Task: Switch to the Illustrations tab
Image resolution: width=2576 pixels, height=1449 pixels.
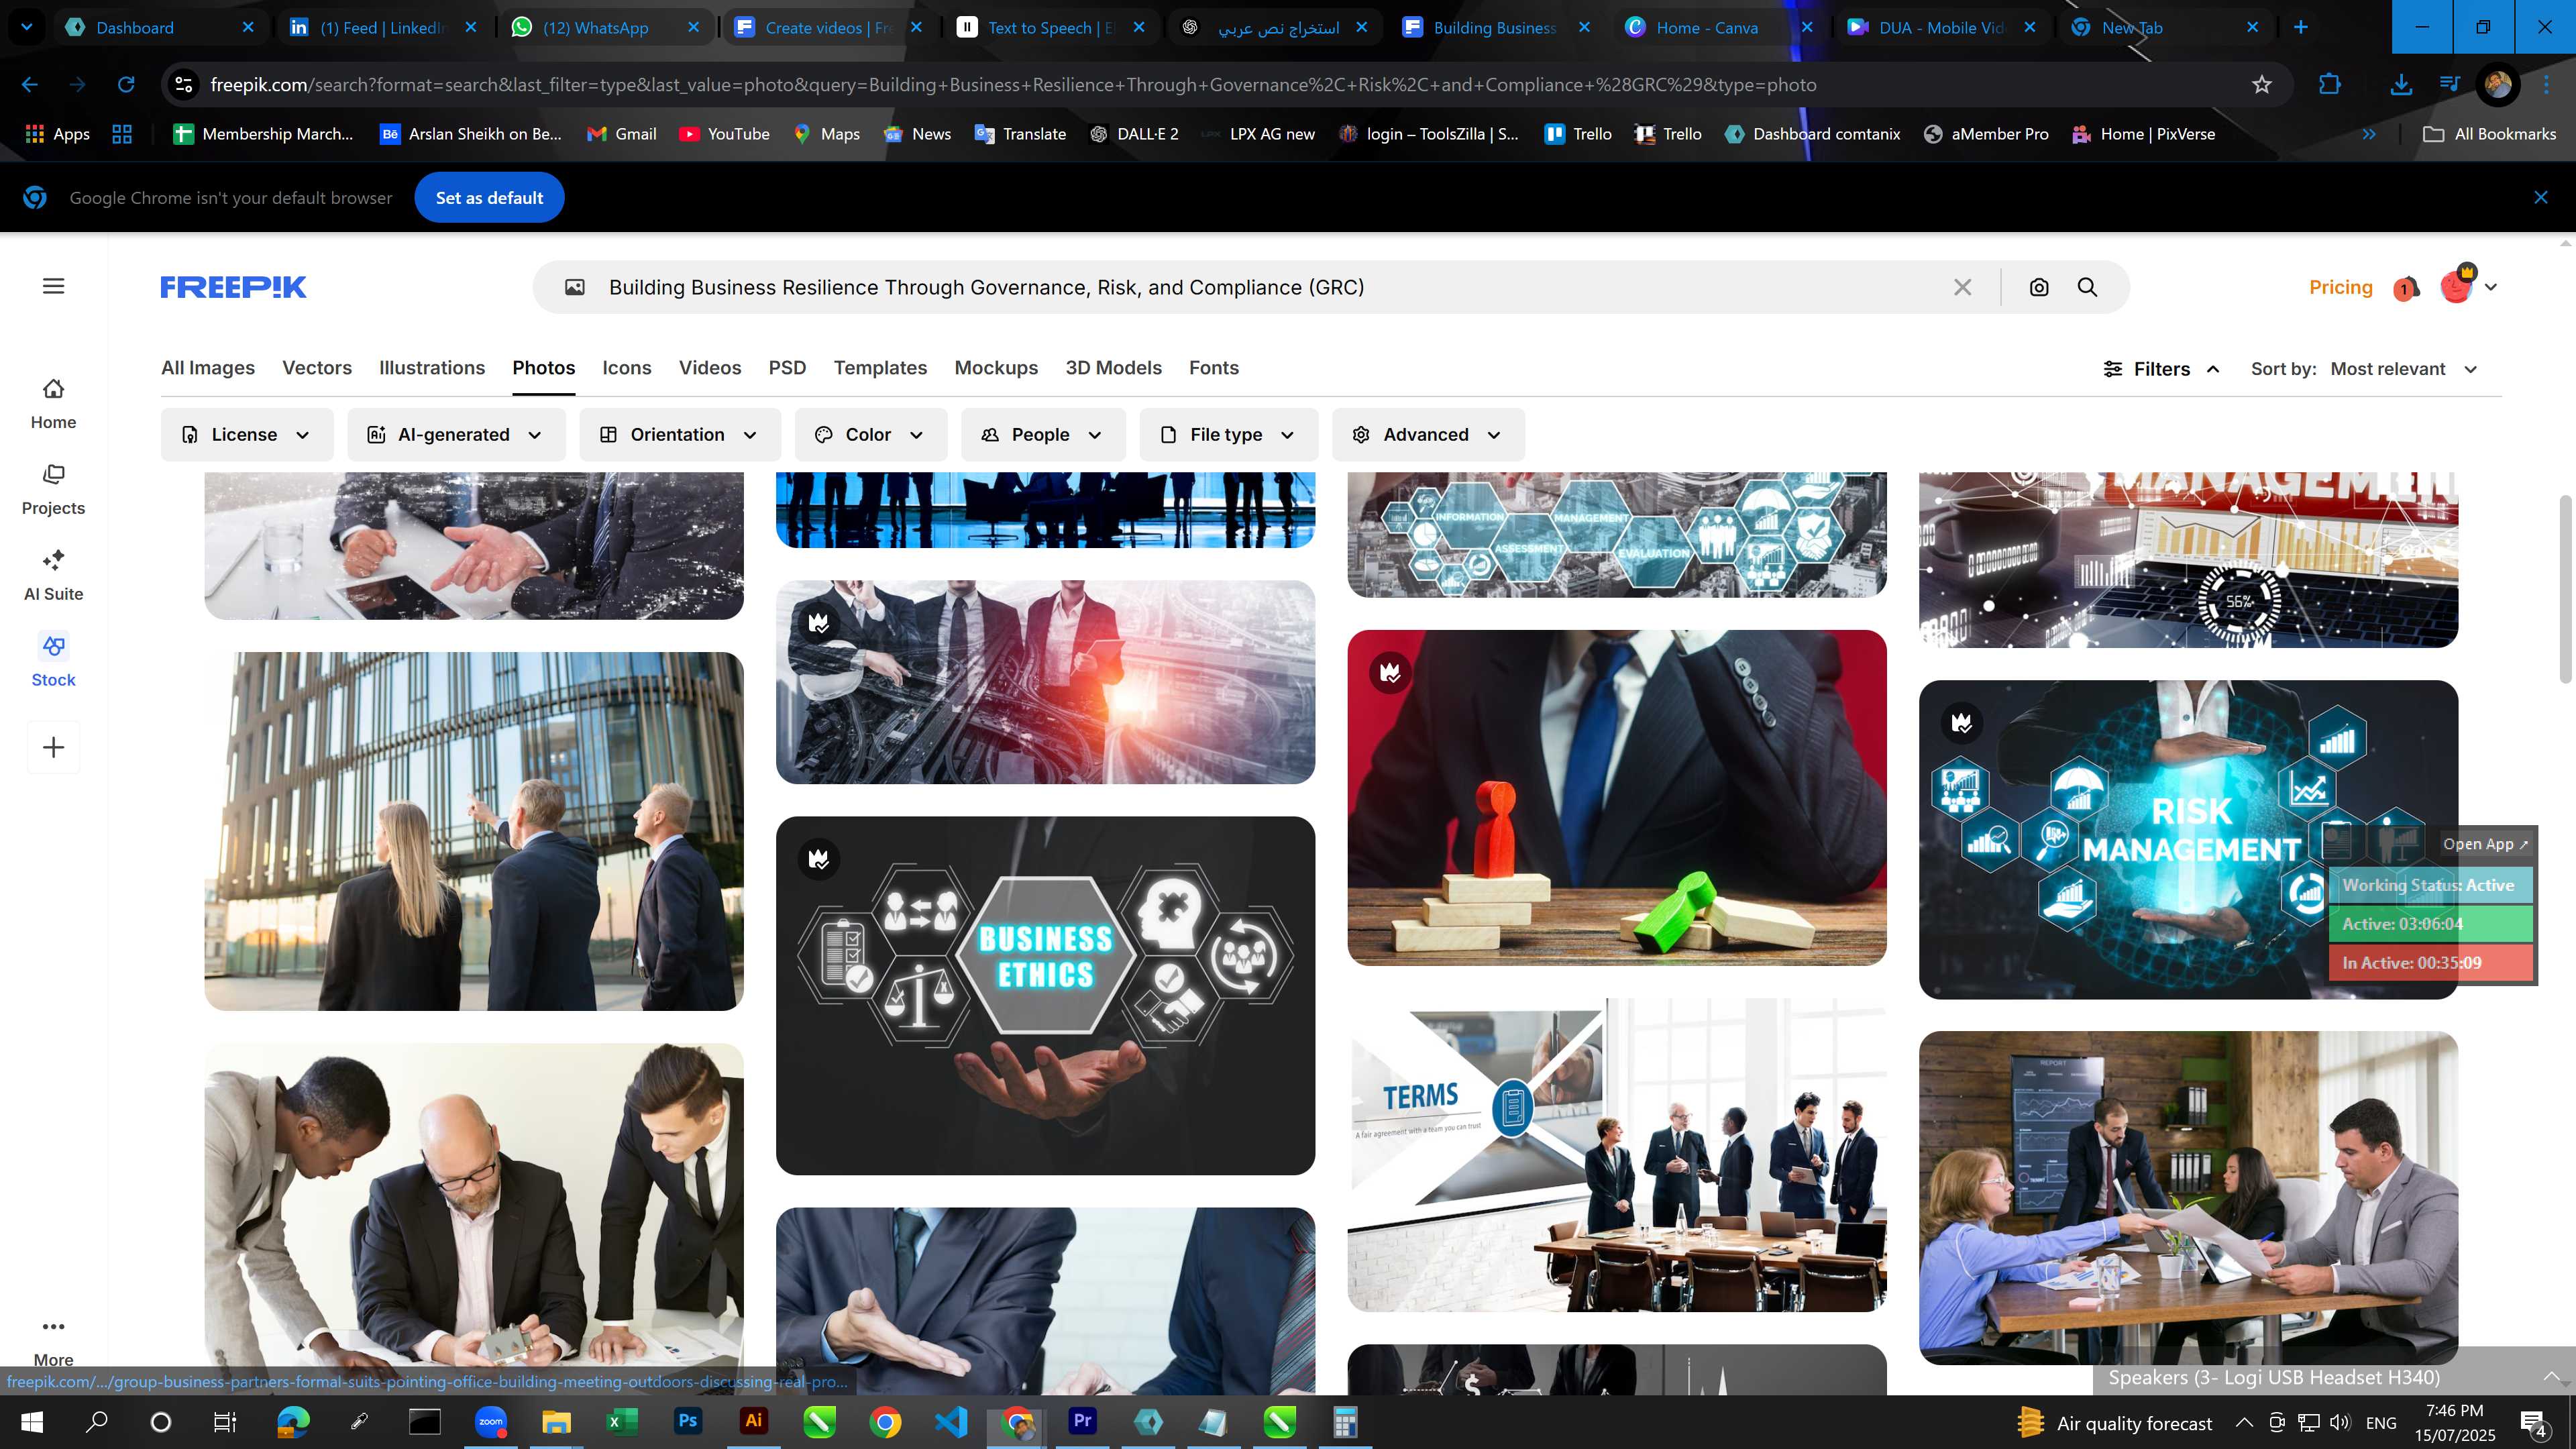Action: click(x=432, y=368)
